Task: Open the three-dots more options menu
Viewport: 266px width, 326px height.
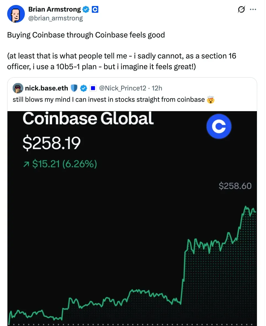Action: tap(253, 9)
